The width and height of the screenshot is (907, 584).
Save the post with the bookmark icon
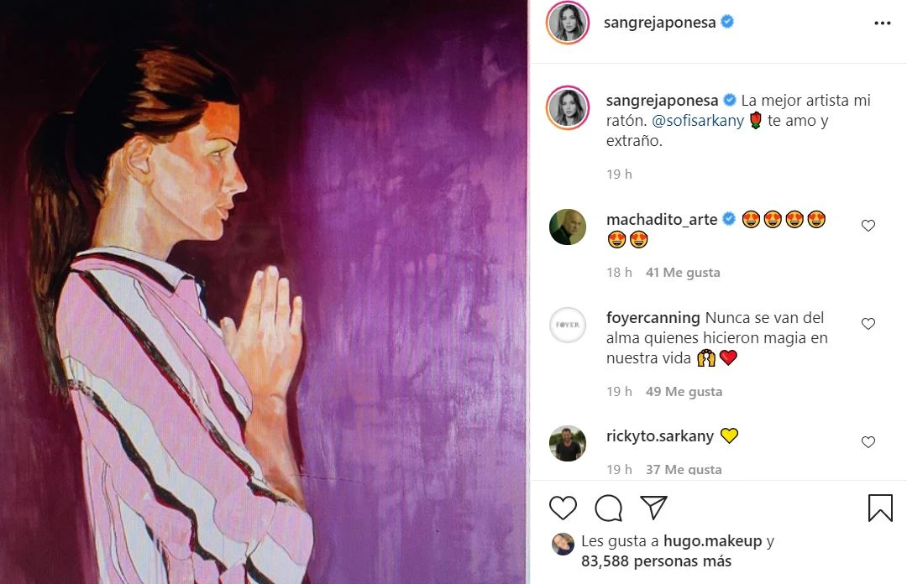tap(879, 508)
